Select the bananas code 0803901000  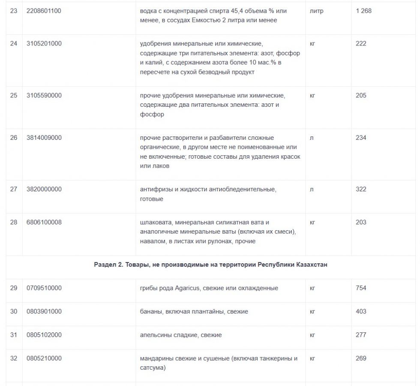click(x=44, y=311)
